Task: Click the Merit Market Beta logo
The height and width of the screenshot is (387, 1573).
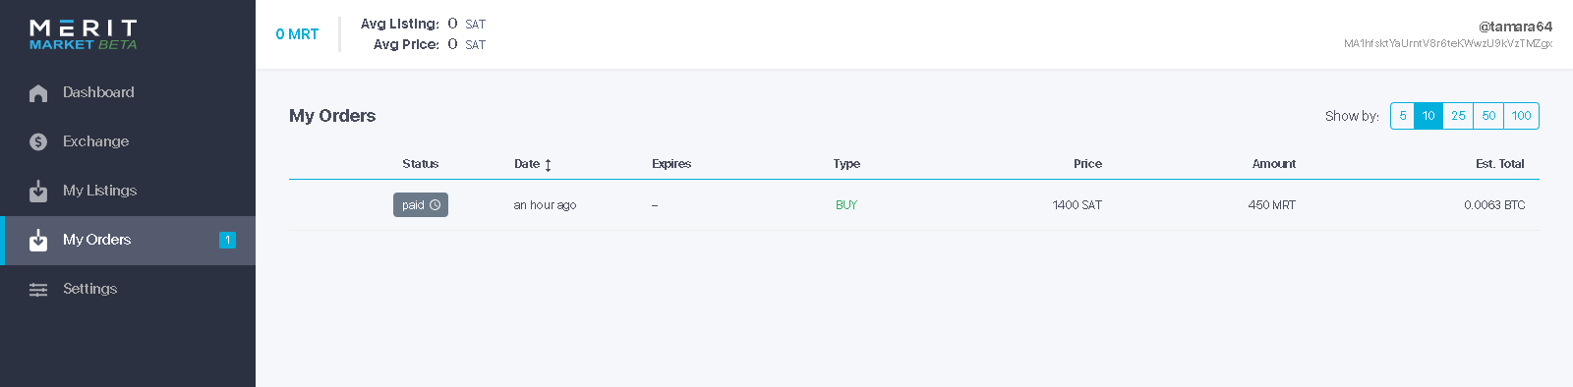Action: tap(84, 34)
